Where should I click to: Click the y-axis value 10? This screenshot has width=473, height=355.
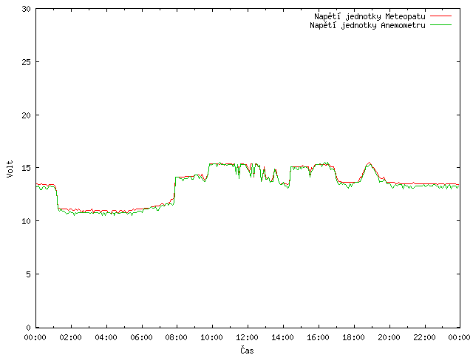click(x=27, y=221)
